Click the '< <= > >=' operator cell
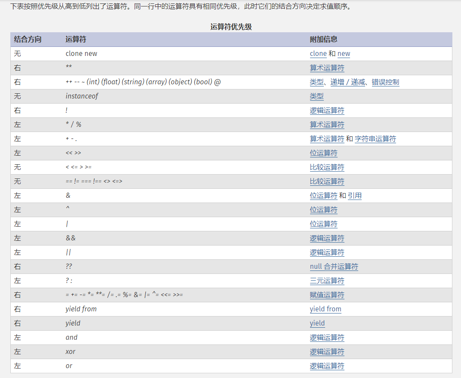 click(79, 167)
